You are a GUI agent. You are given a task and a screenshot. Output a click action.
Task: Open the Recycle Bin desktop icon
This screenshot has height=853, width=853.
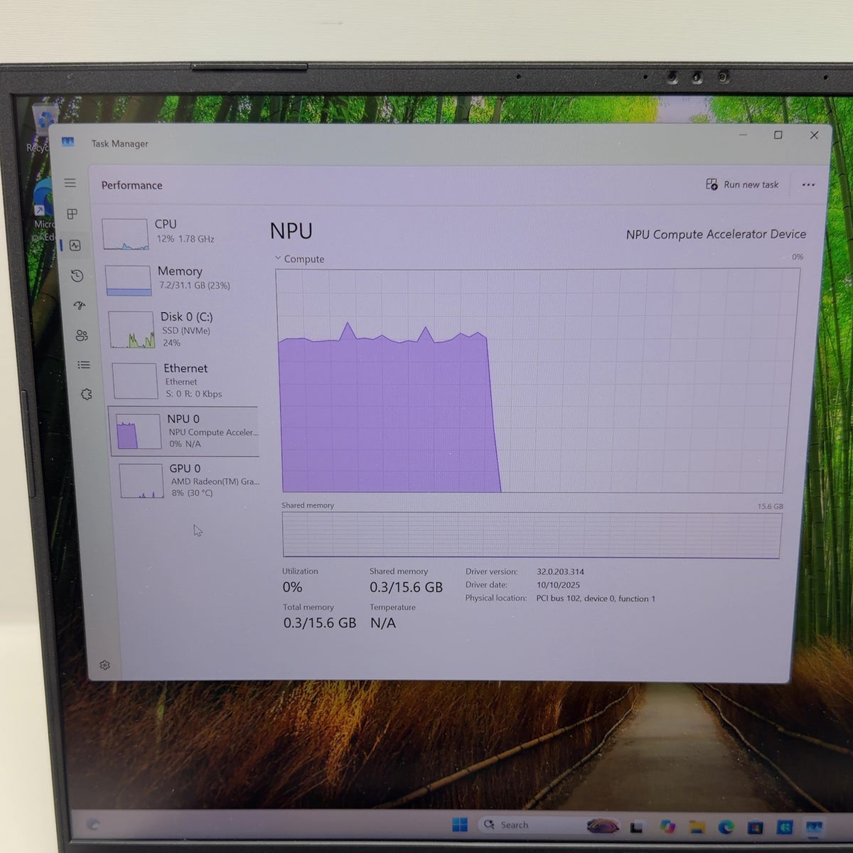click(41, 128)
